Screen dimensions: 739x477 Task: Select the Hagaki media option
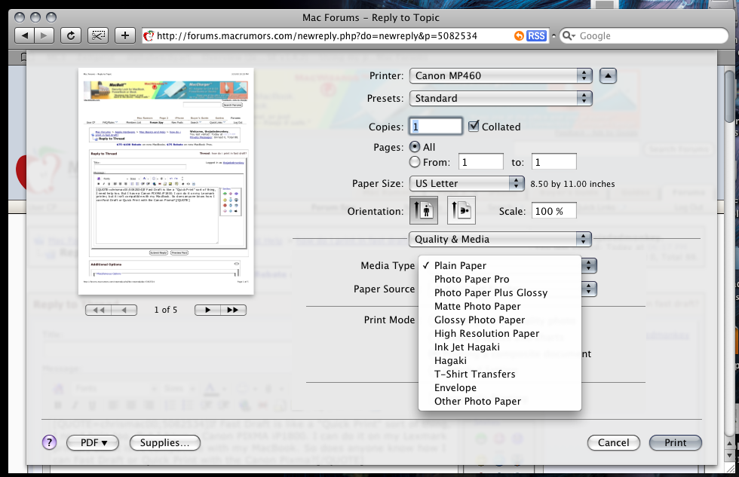[499, 361]
